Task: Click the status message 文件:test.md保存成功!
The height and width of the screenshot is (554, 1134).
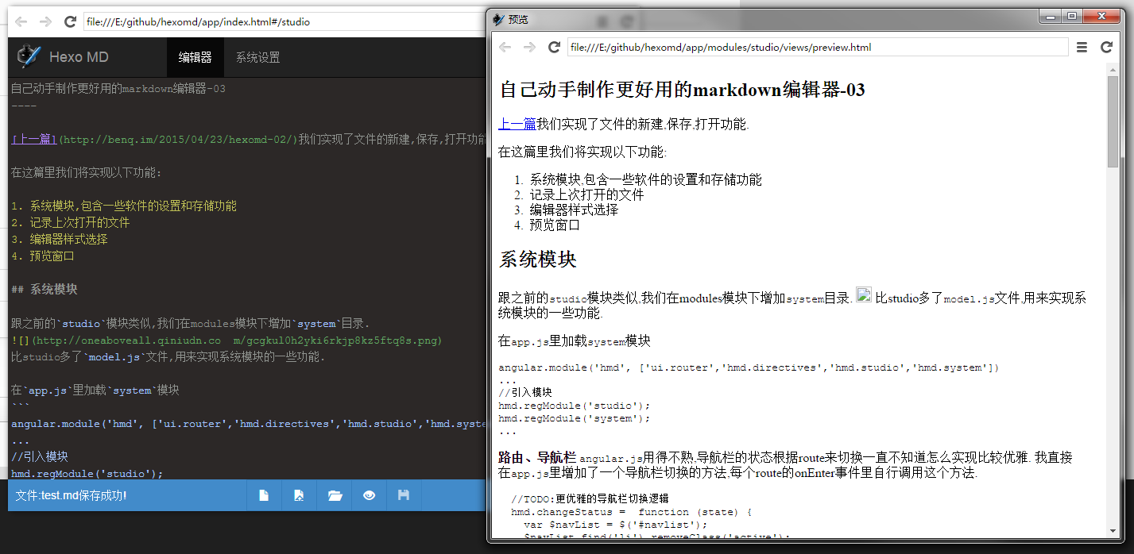Action: 71,496
